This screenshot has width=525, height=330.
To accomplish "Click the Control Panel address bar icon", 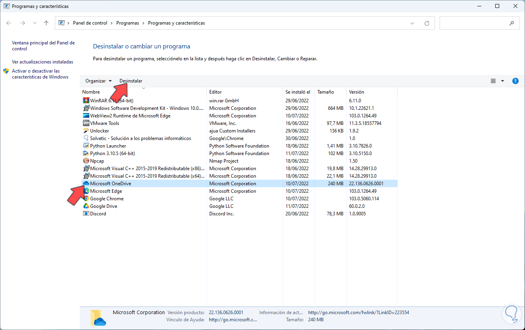I will tap(62, 23).
